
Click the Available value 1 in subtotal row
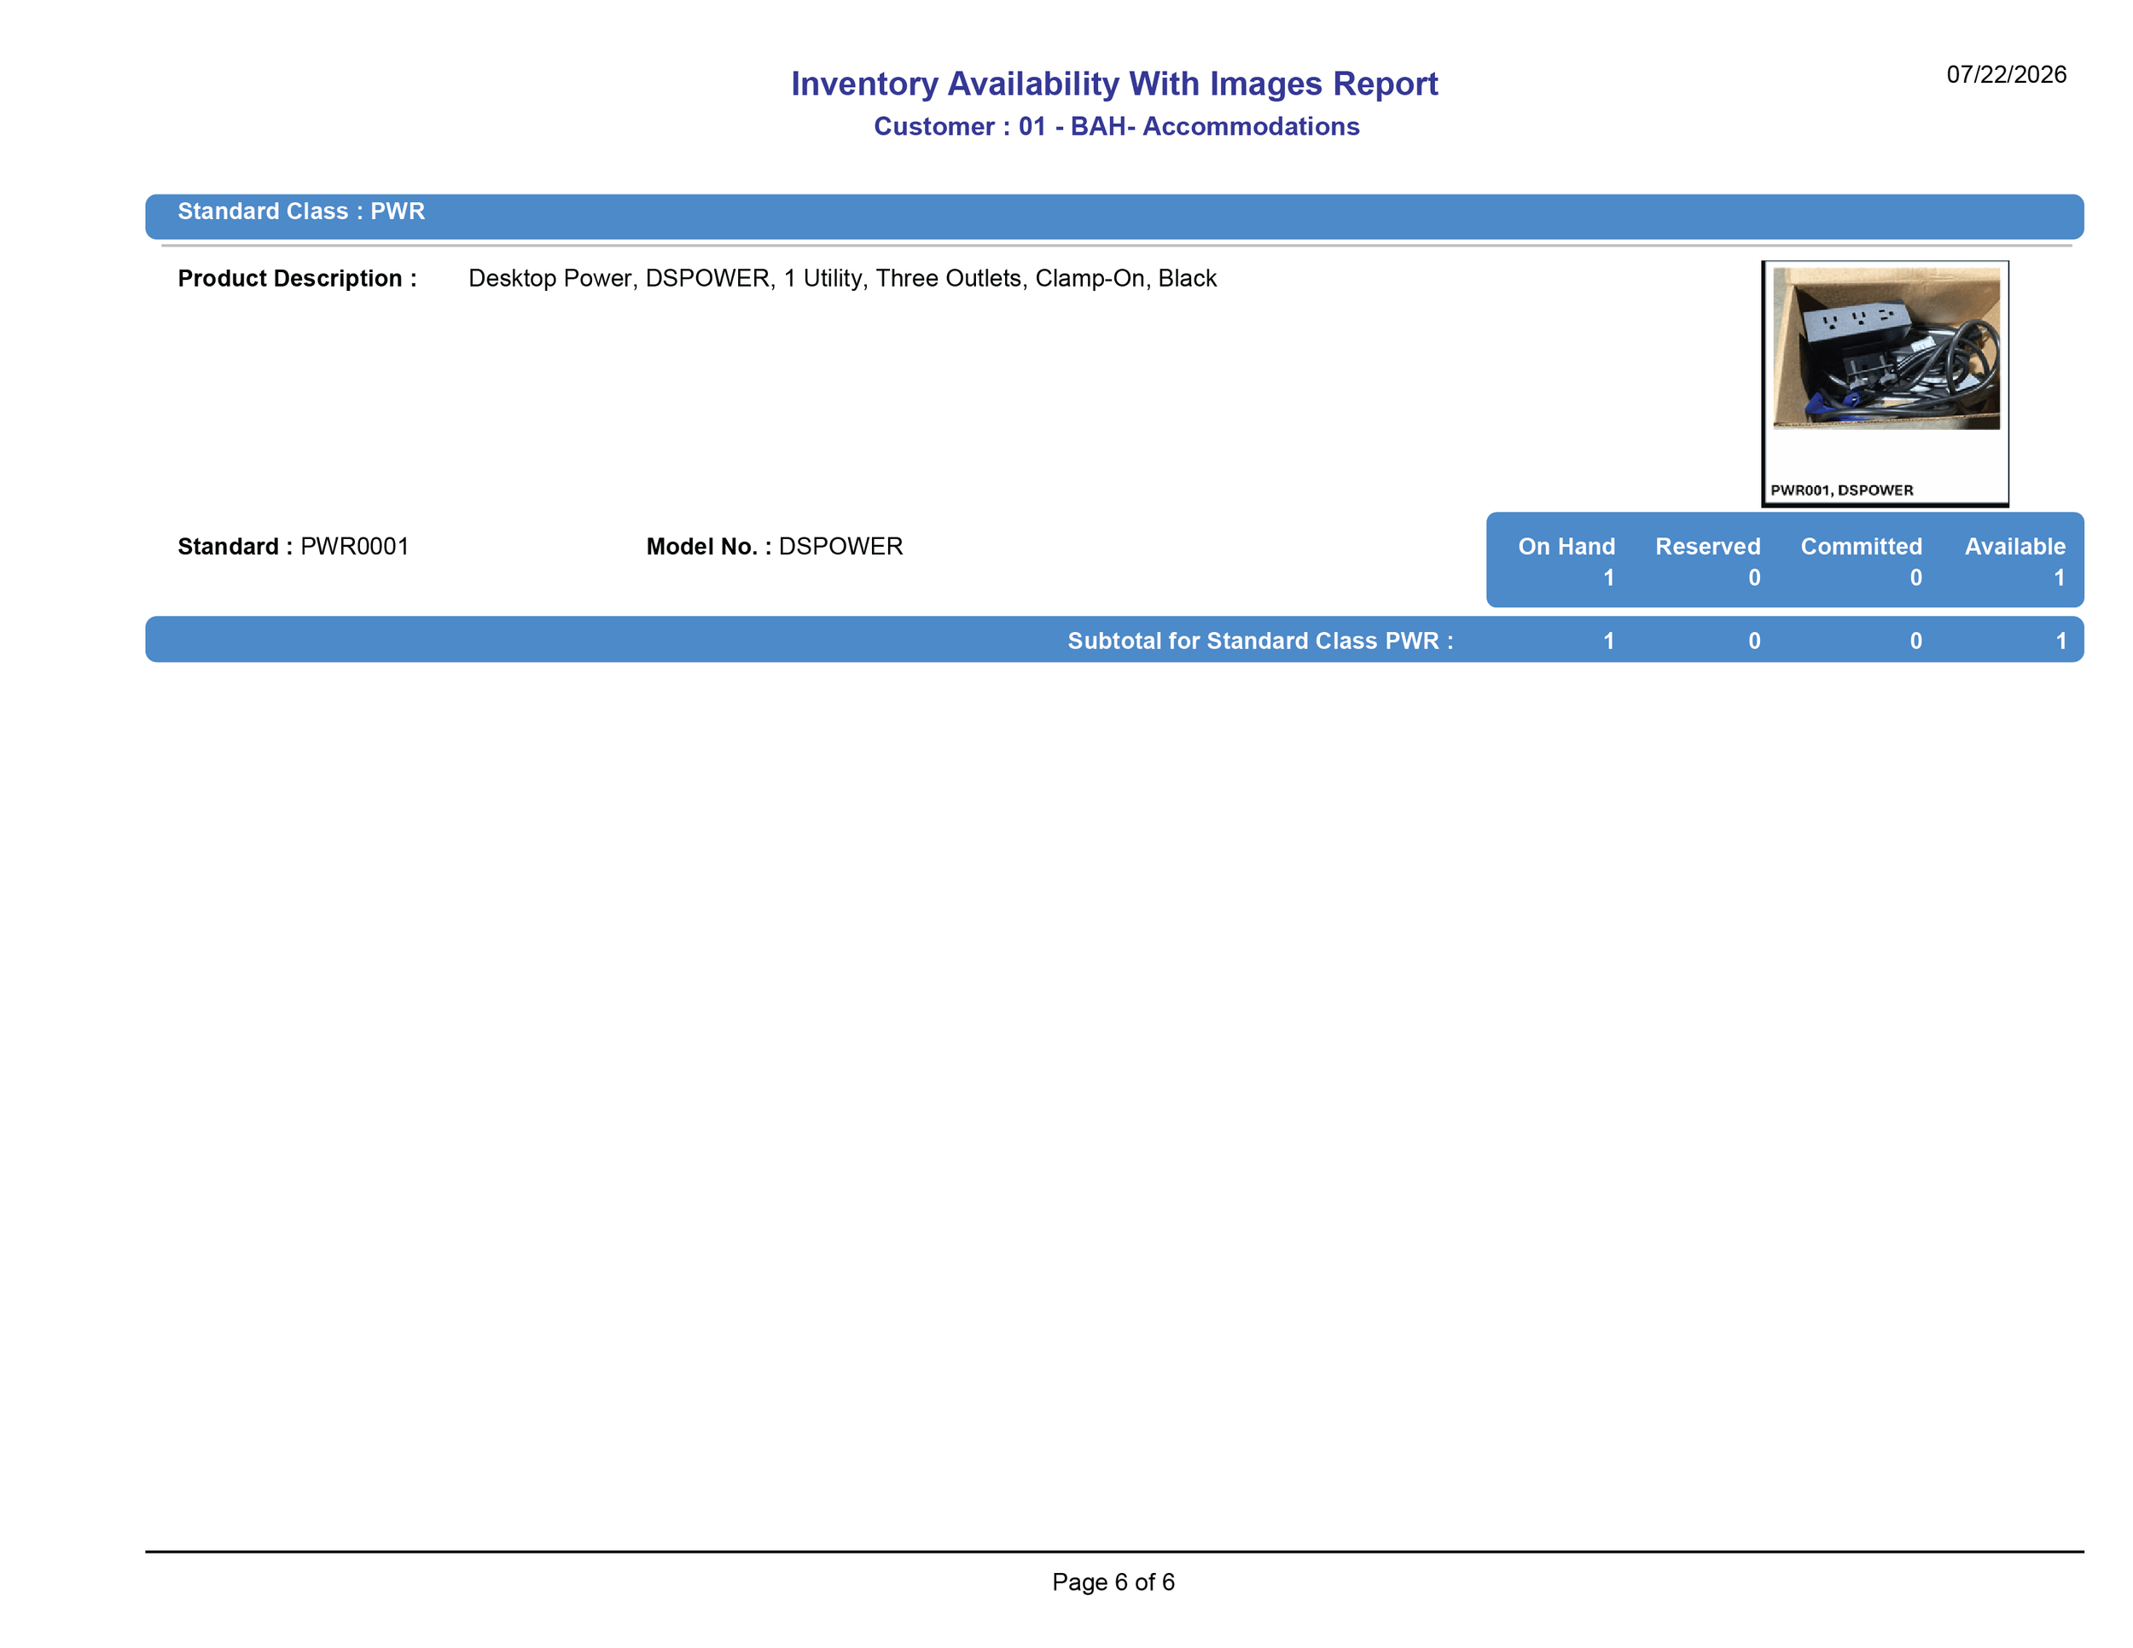tap(2060, 641)
